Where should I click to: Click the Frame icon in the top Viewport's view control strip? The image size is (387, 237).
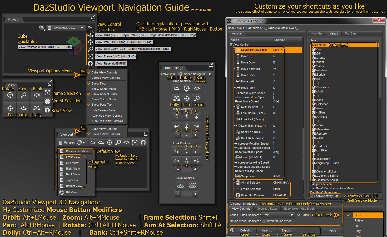(90, 56)
